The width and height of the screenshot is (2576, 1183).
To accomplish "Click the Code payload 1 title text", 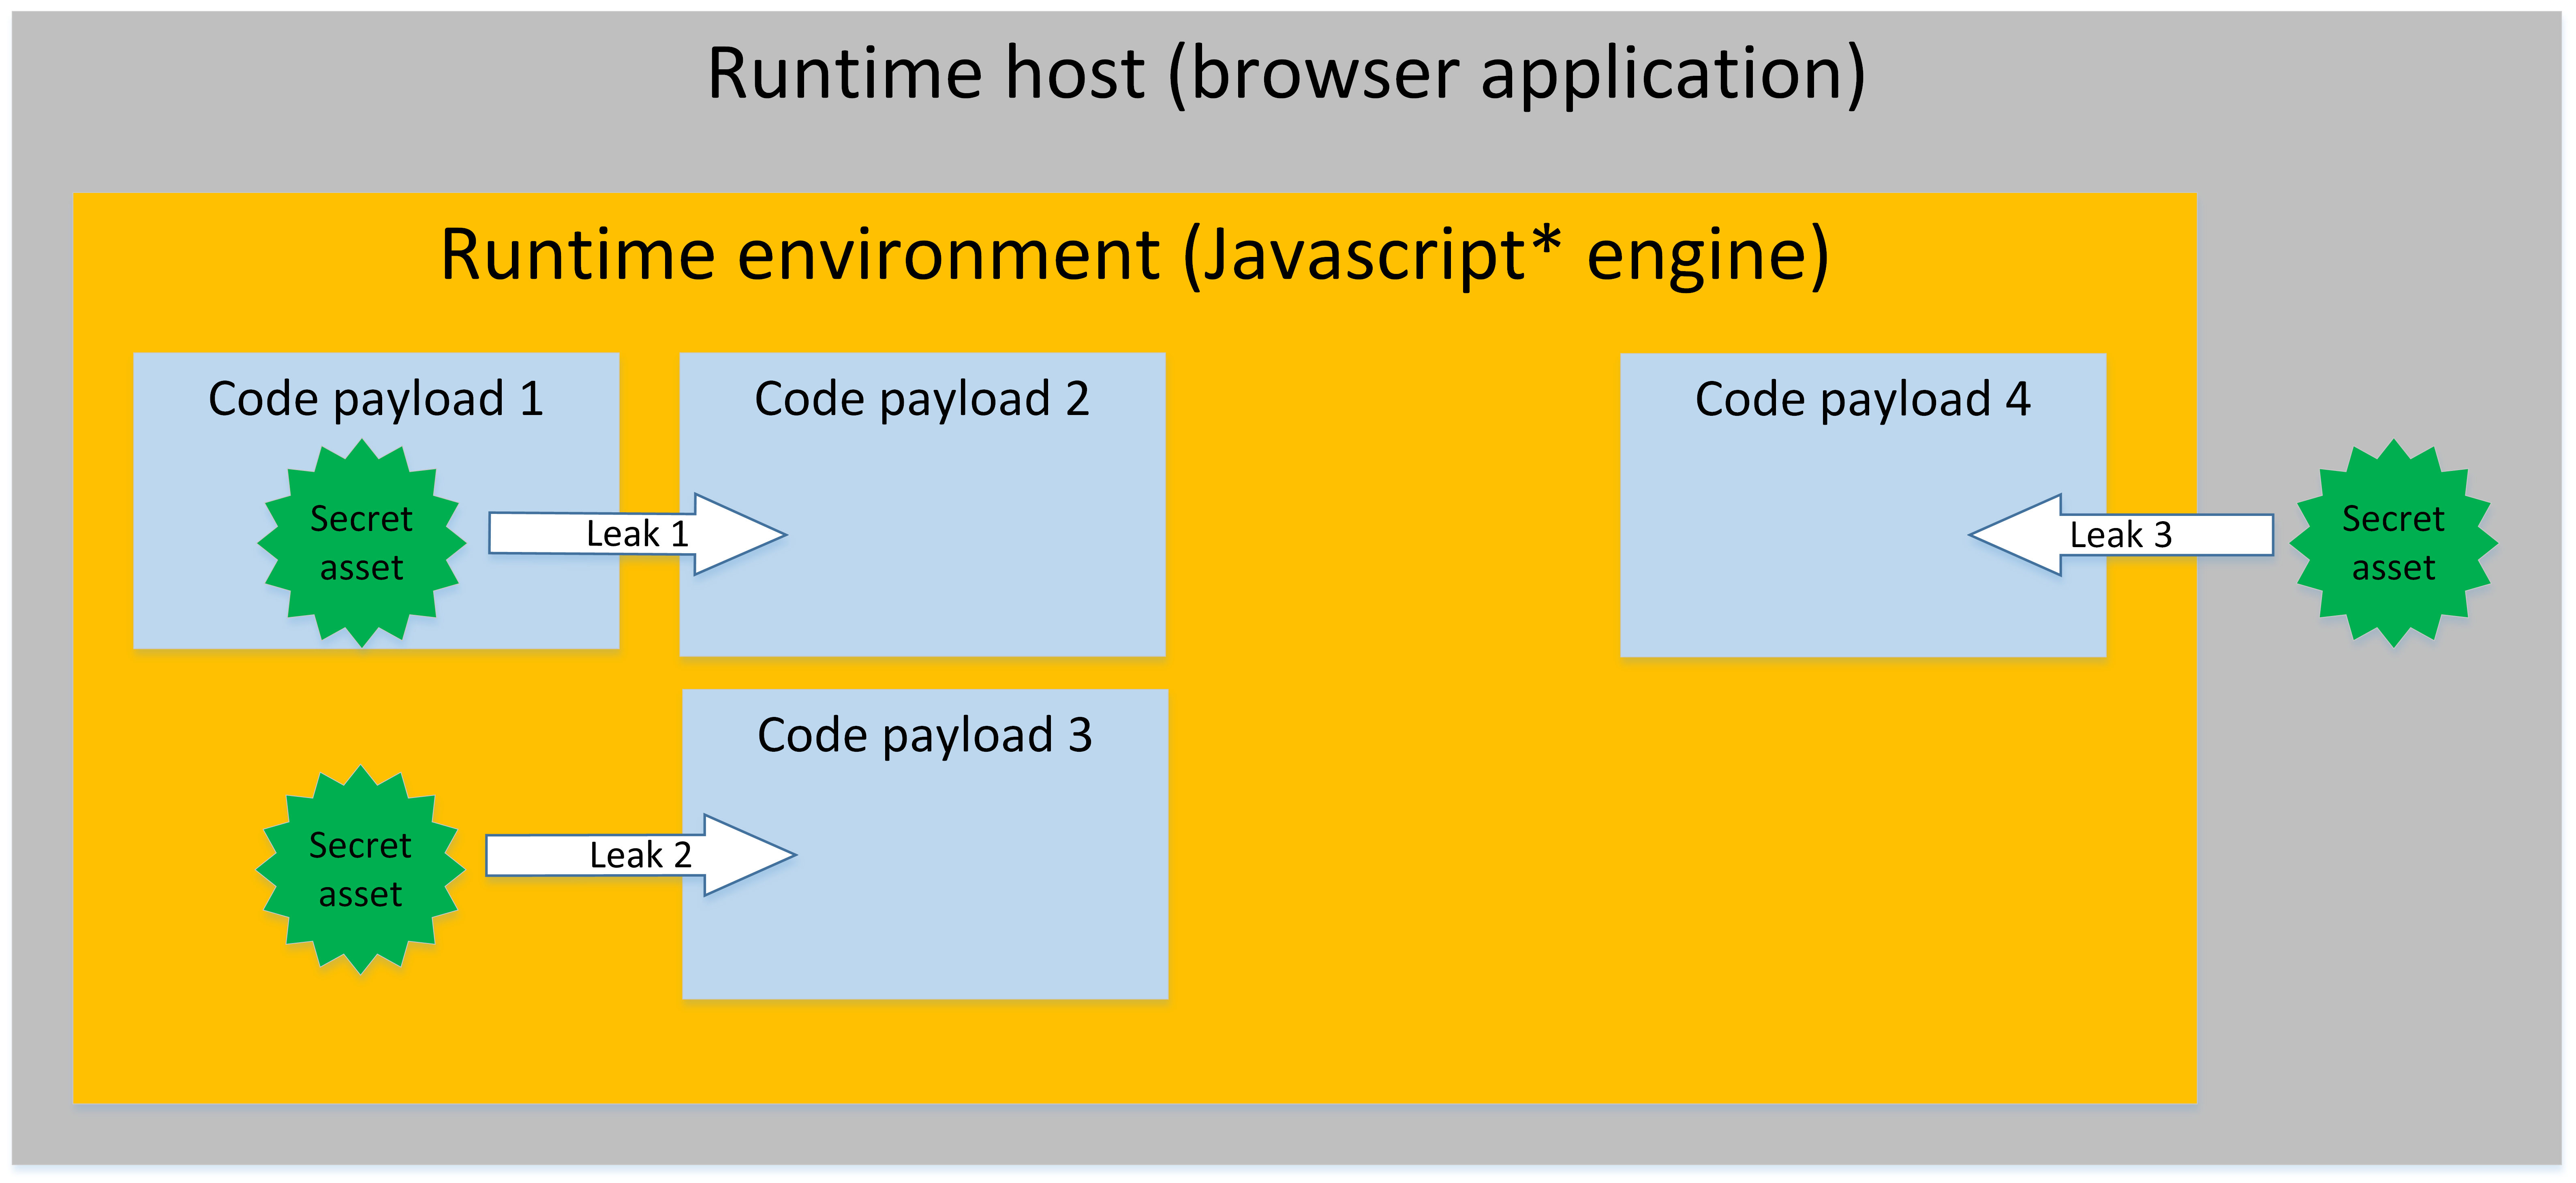I will click(376, 399).
